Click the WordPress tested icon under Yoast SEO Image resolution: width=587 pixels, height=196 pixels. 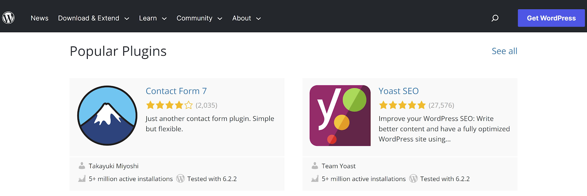point(413,179)
